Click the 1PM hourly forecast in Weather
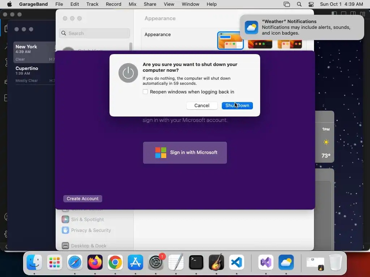The height and width of the screenshot is (277, 370). coord(326,142)
